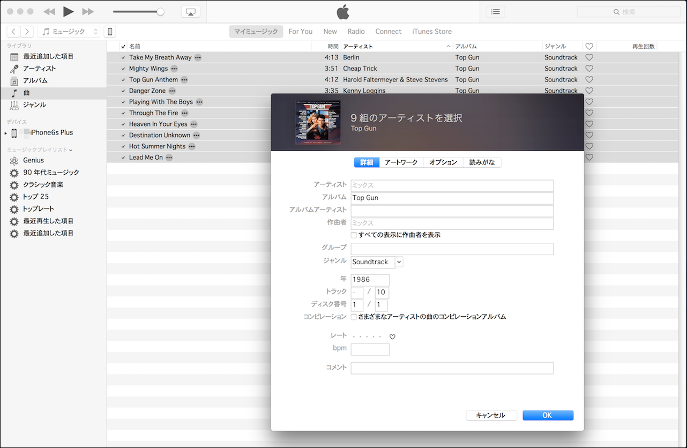Expand the iPhone6s Plus device triangle
The image size is (687, 448).
pyautogui.click(x=6, y=133)
